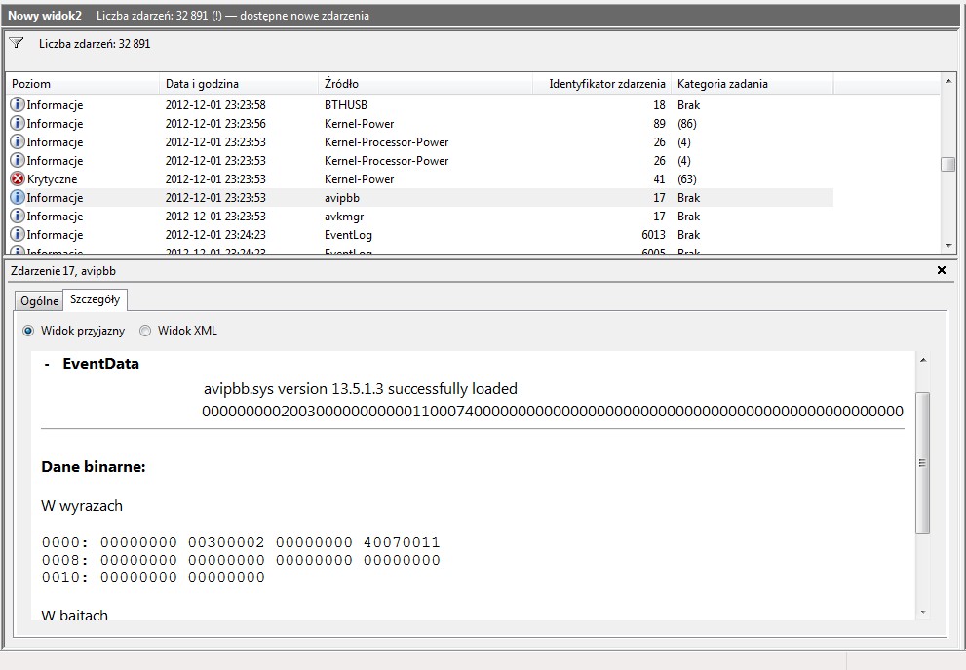The width and height of the screenshot is (966, 670).
Task: Click event list scrollbar down arrow
Action: pyautogui.click(x=948, y=246)
